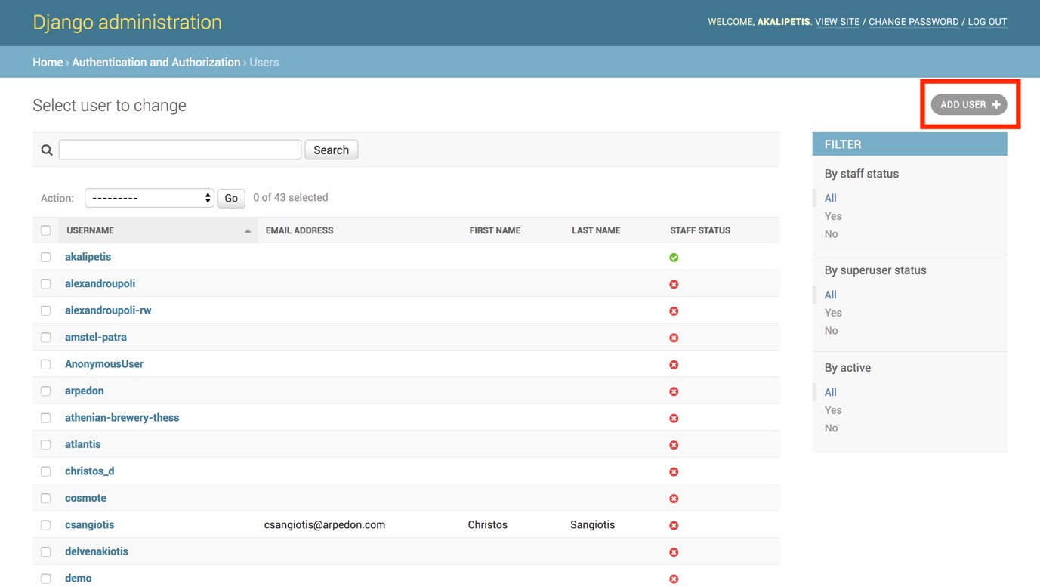Open the View Site link
Viewport: 1040px width, 587px height.
tap(837, 22)
